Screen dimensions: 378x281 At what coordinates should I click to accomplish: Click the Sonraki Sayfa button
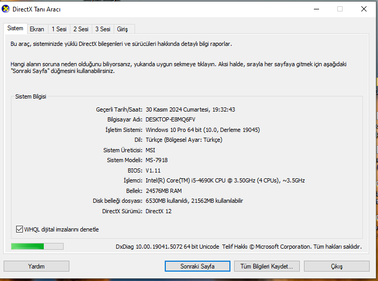coord(198,266)
